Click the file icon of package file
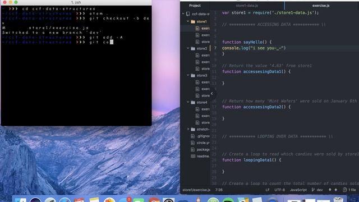 [192, 149]
